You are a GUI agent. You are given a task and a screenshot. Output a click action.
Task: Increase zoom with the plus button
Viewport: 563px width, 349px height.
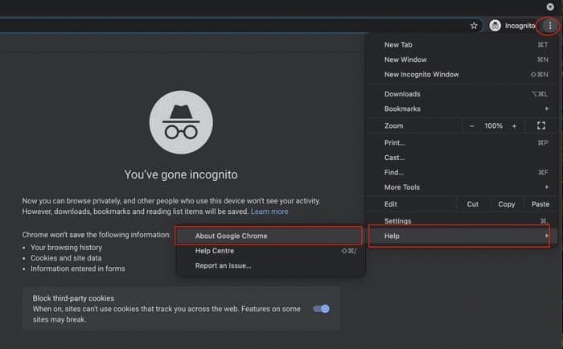click(x=514, y=126)
